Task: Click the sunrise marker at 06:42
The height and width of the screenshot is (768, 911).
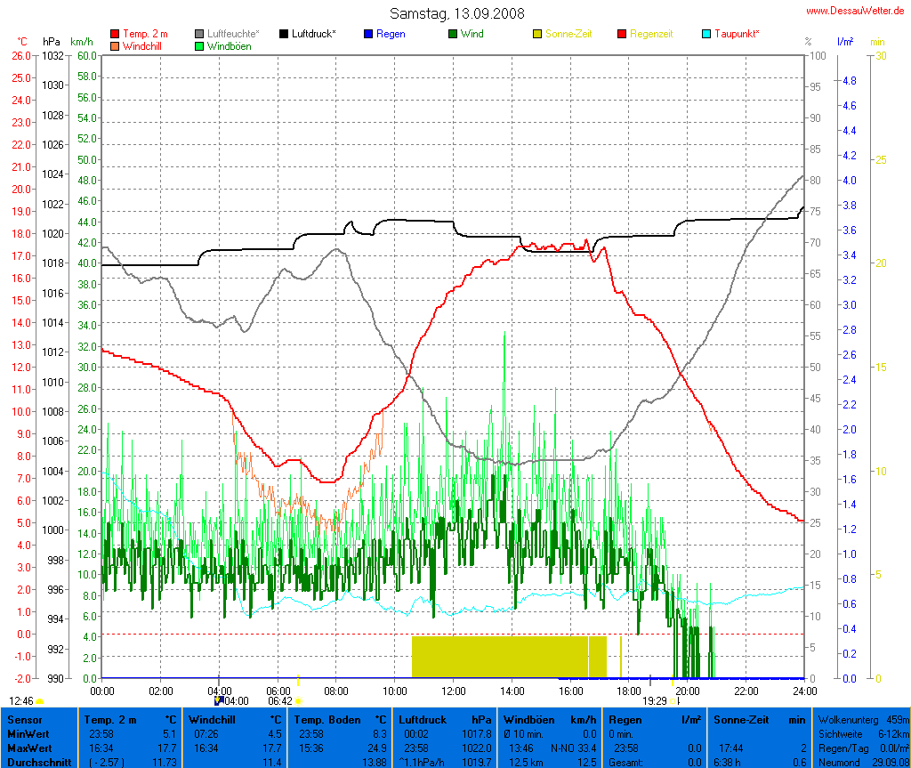Action: [298, 701]
